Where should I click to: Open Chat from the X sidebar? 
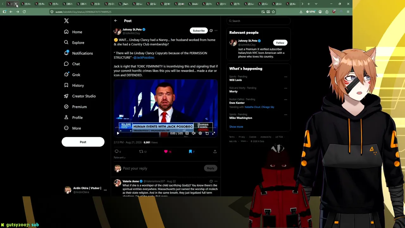72,64
